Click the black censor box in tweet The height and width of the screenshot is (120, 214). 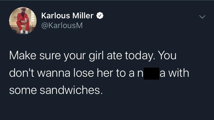(151, 73)
